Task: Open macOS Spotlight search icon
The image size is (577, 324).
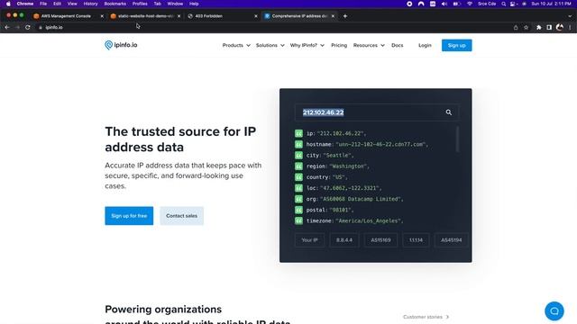Action: pyautogui.click(x=503, y=4)
